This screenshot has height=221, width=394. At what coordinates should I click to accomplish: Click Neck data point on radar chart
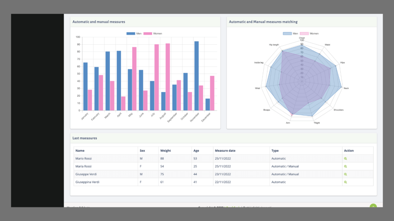tap(341, 88)
